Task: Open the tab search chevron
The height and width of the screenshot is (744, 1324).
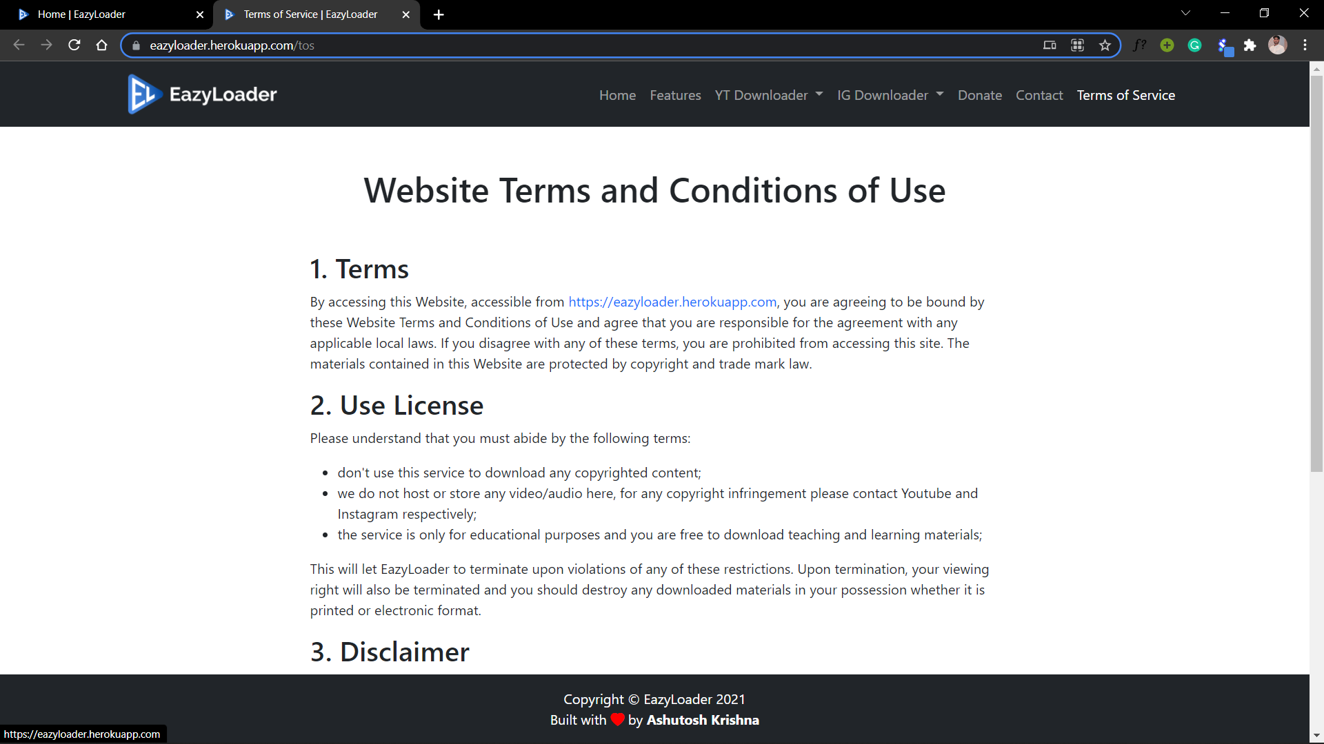Action: click(1186, 12)
